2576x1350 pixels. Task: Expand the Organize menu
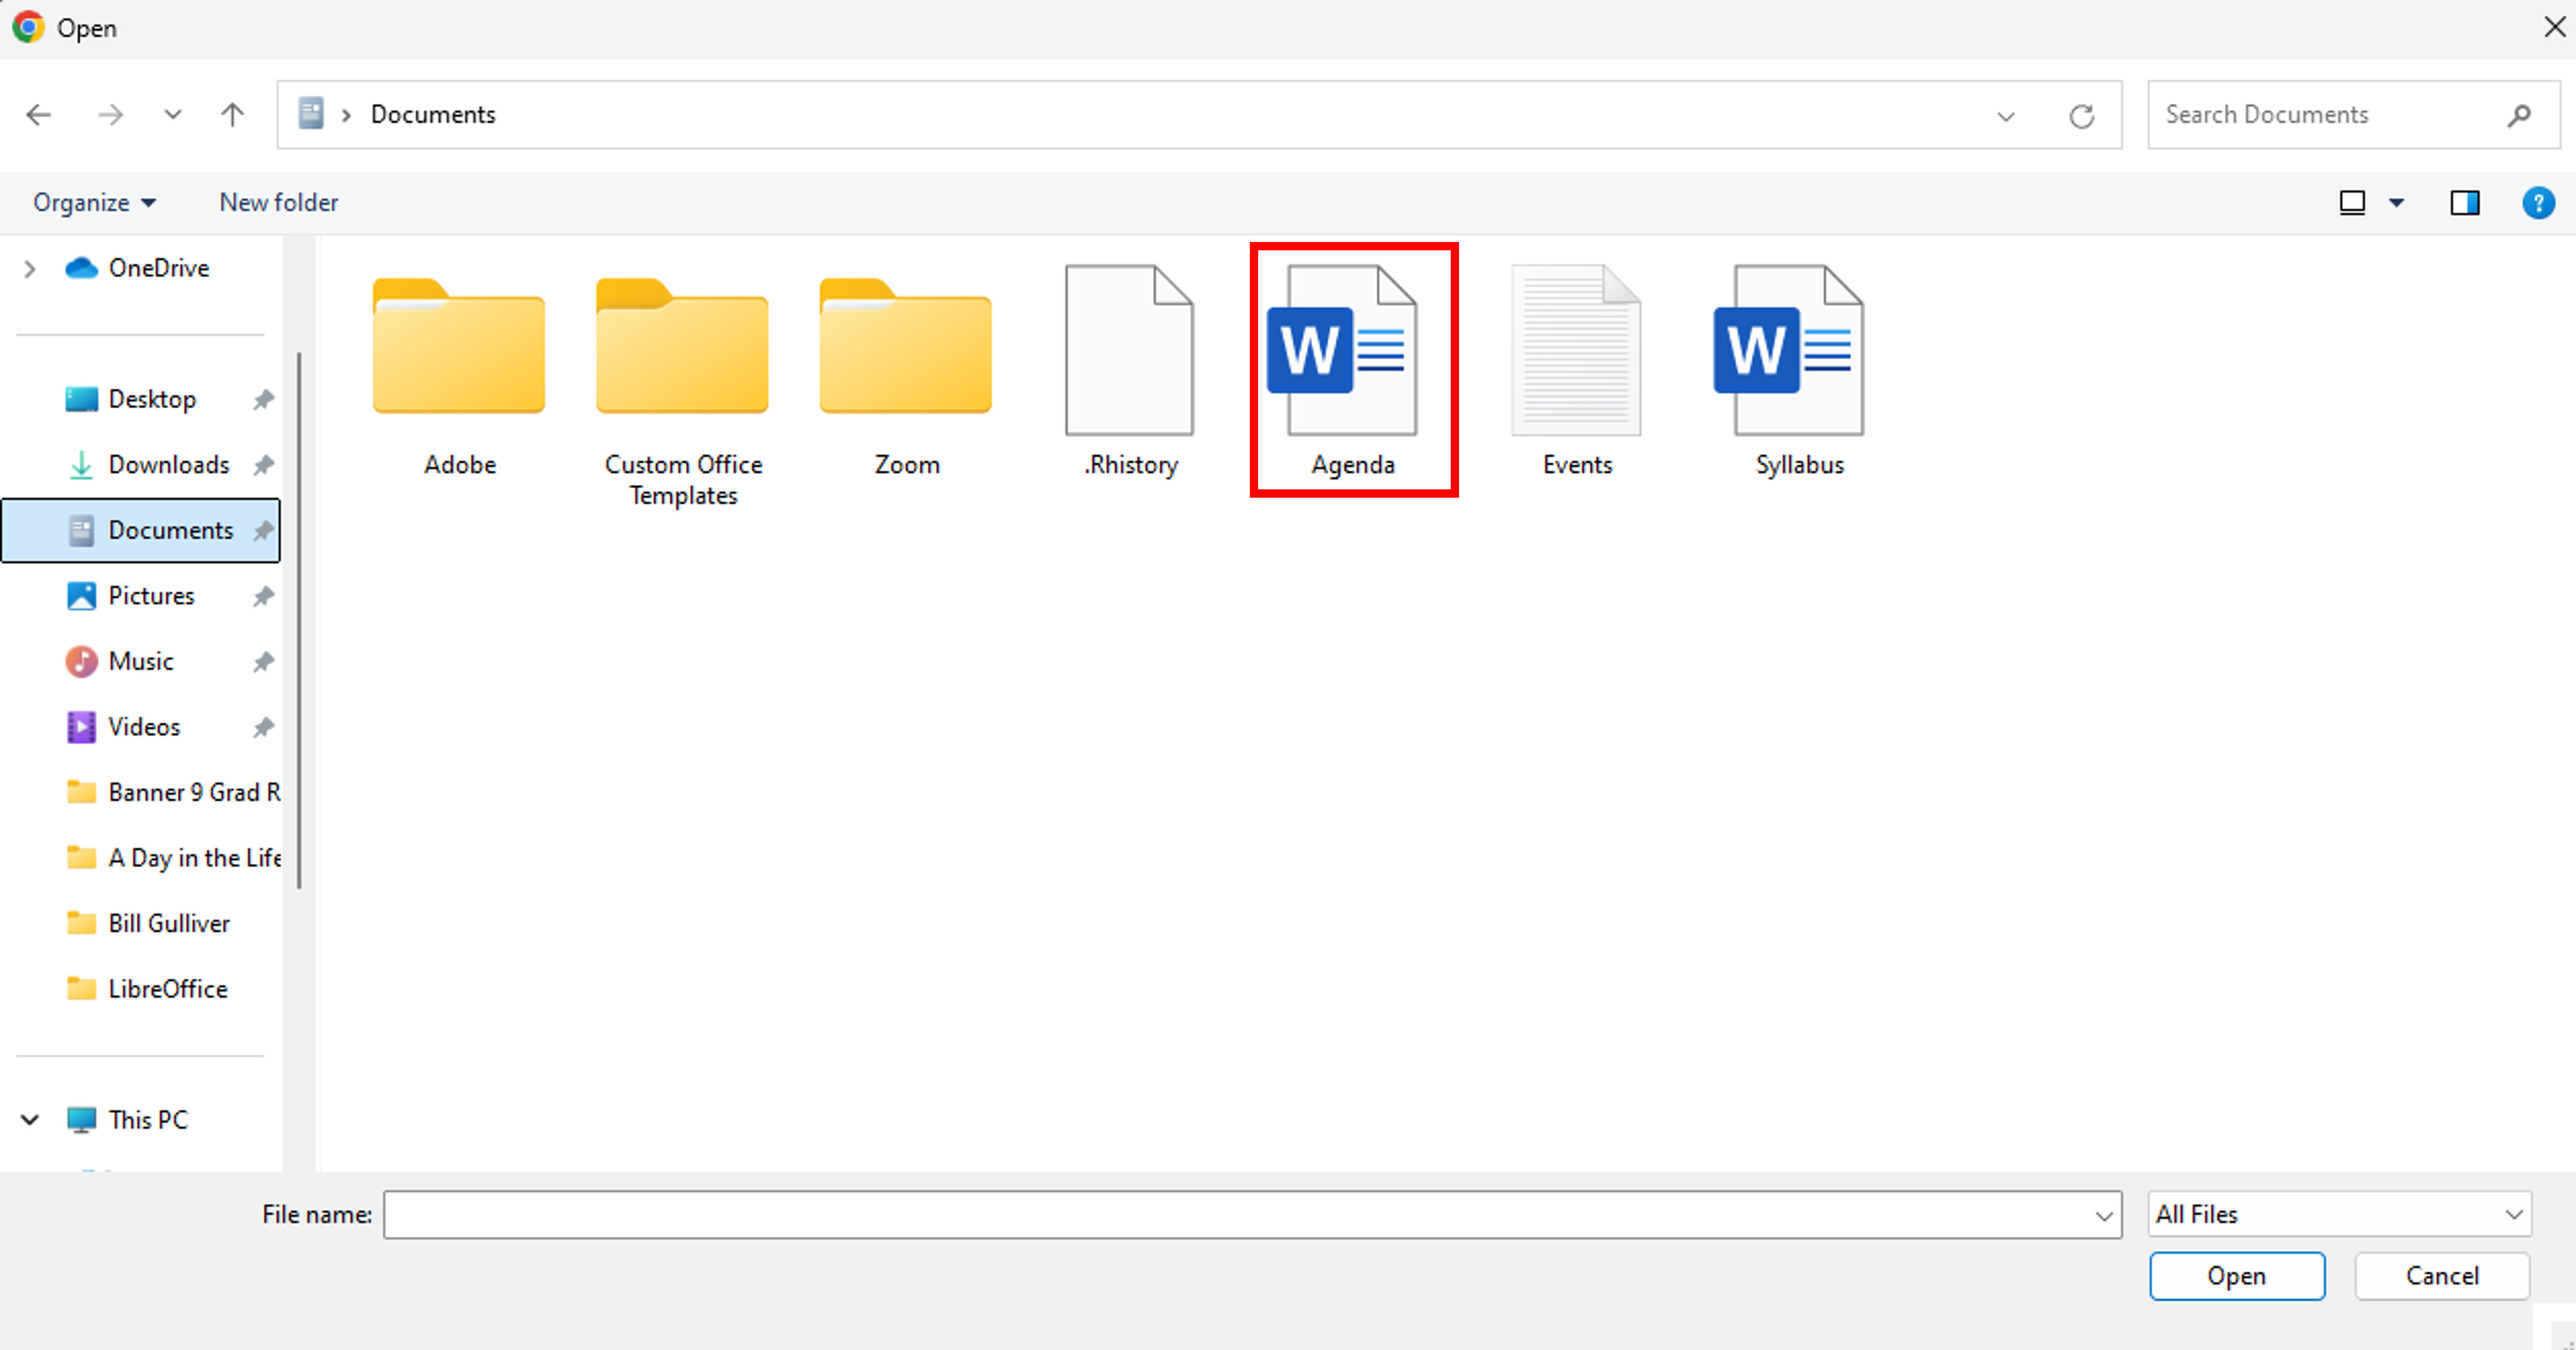click(x=94, y=202)
